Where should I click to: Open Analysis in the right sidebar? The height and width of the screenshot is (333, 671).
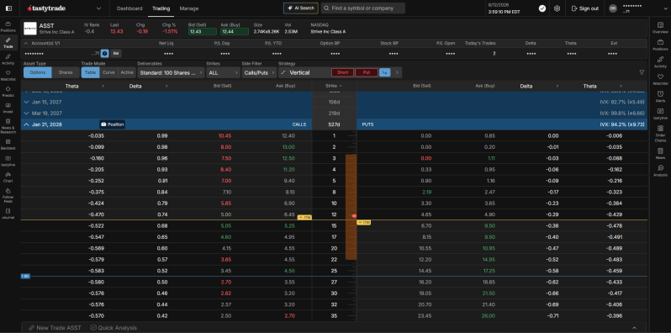pos(660,171)
